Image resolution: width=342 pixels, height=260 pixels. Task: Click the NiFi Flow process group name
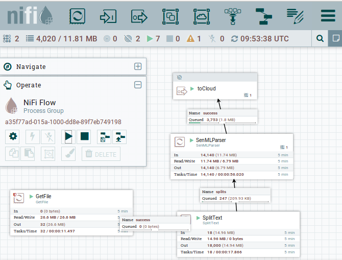click(x=39, y=102)
